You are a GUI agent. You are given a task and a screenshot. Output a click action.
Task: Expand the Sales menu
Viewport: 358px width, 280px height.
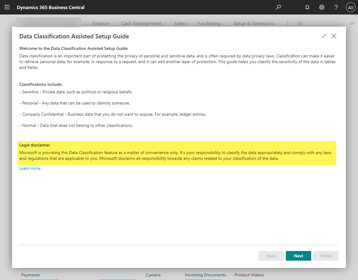181,24
